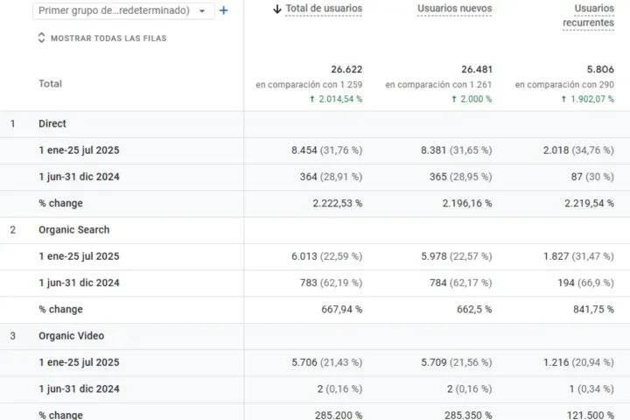Click Organic Video change value 285.200 %

[339, 415]
